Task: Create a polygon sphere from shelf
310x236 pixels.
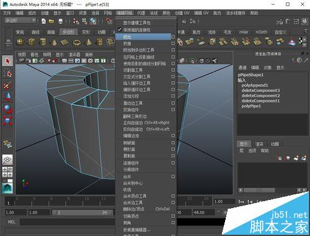Action: click(x=20, y=42)
